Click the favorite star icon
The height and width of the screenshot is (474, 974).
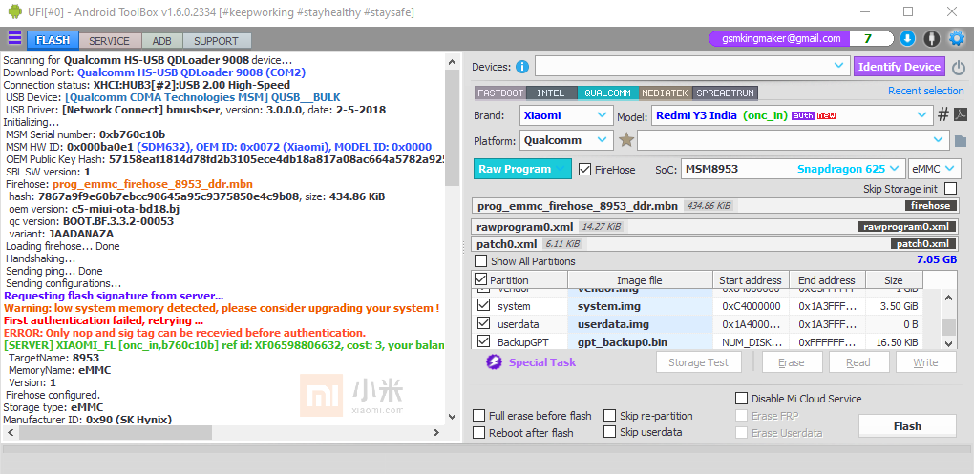pyautogui.click(x=626, y=141)
